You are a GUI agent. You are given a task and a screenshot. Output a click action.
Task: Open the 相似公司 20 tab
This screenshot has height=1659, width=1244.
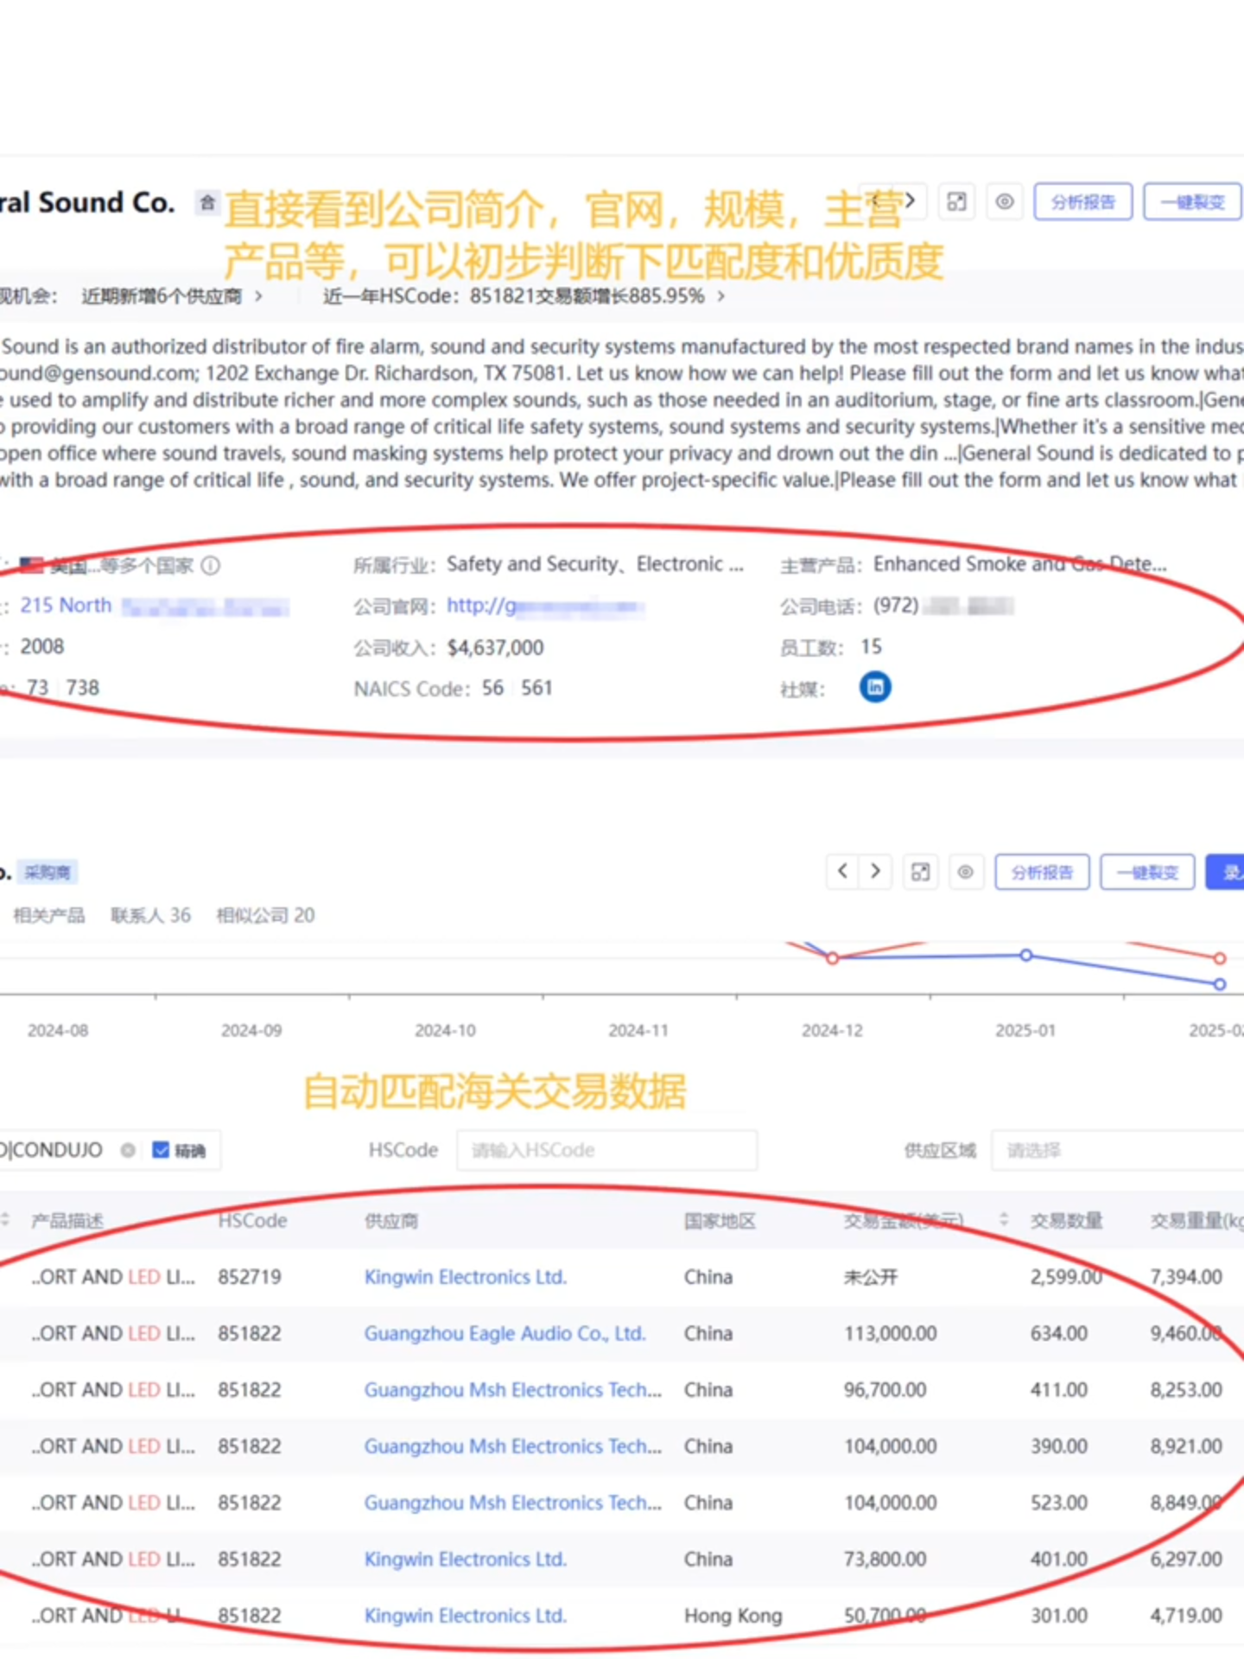(x=265, y=915)
